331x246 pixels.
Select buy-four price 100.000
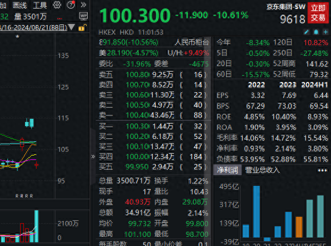(x=137, y=157)
